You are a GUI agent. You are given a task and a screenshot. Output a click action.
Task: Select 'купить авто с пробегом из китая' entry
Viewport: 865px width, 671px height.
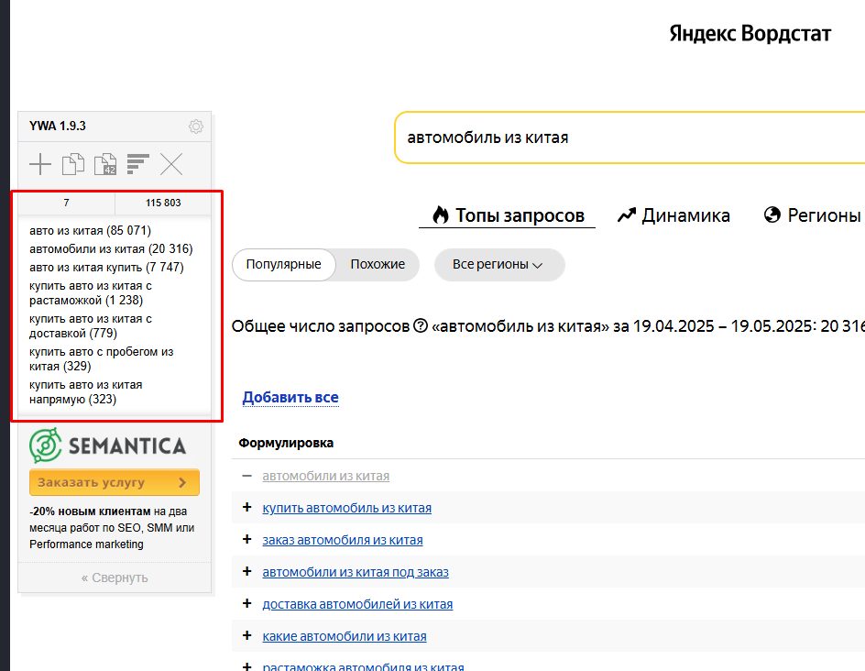pos(102,359)
